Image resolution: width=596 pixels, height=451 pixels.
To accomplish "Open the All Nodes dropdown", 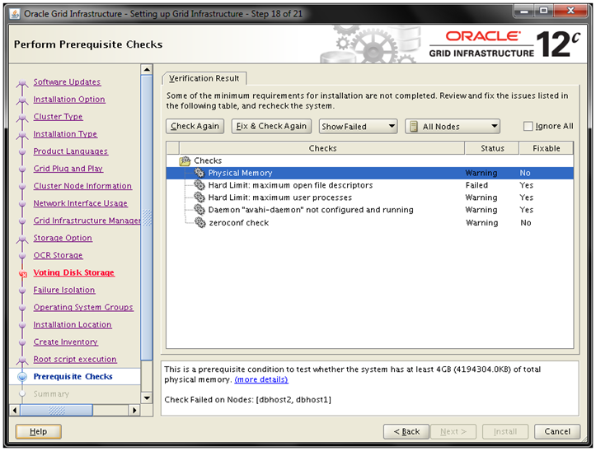I will [x=453, y=127].
